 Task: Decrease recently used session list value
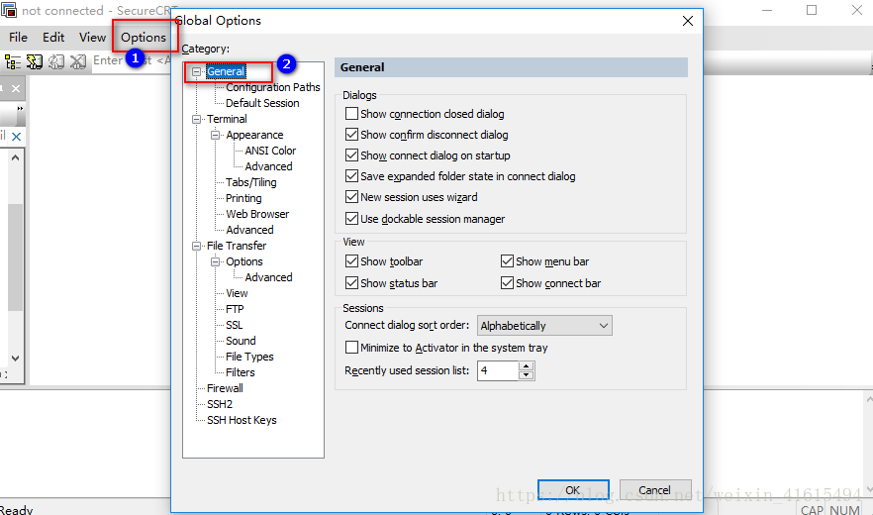tap(527, 375)
